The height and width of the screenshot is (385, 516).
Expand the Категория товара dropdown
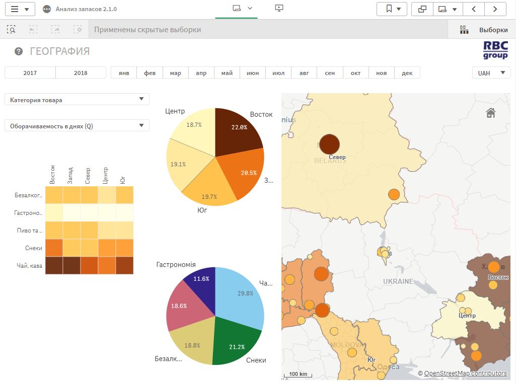77,100
